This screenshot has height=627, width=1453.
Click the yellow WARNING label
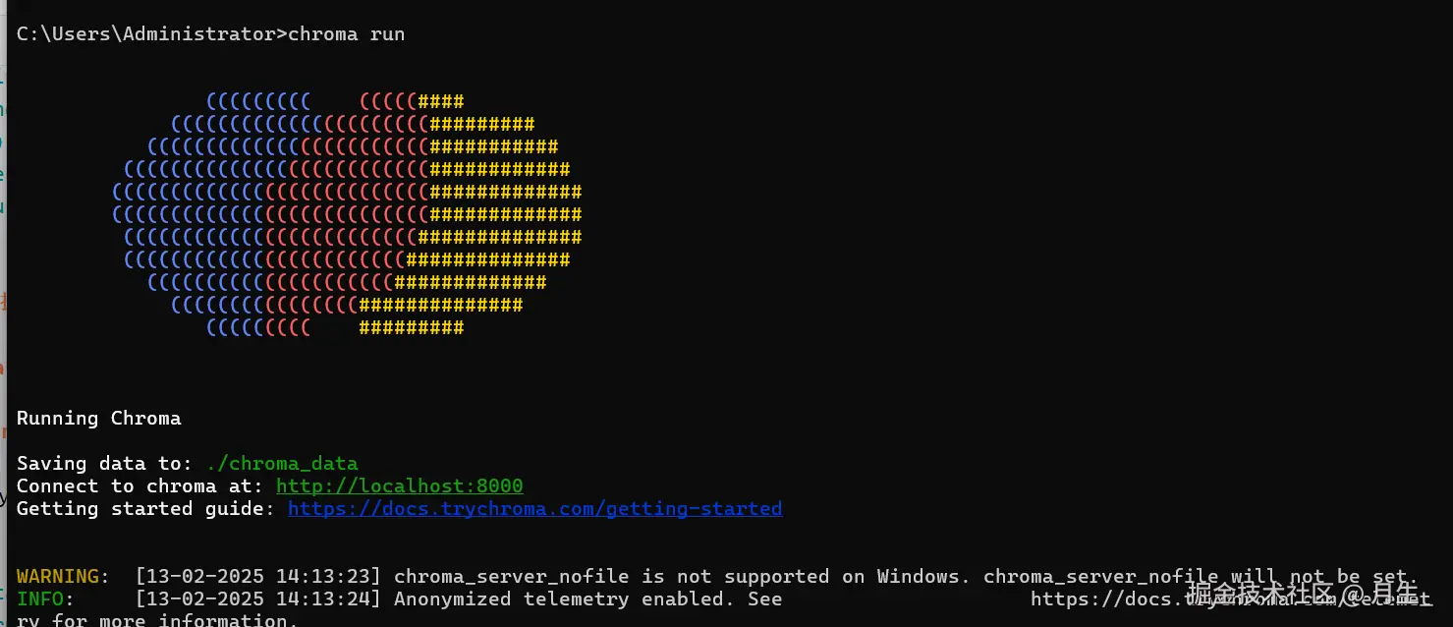click(x=57, y=576)
